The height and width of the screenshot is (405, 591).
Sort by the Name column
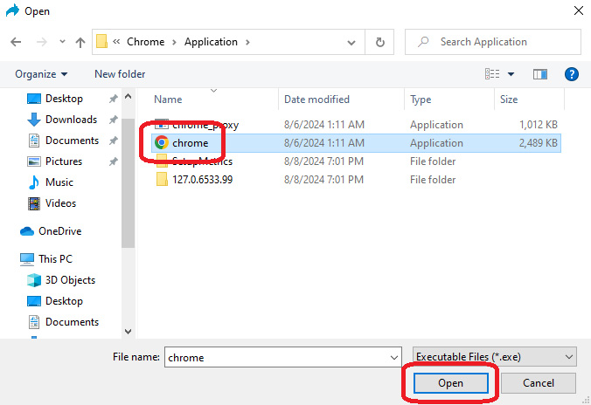(168, 100)
